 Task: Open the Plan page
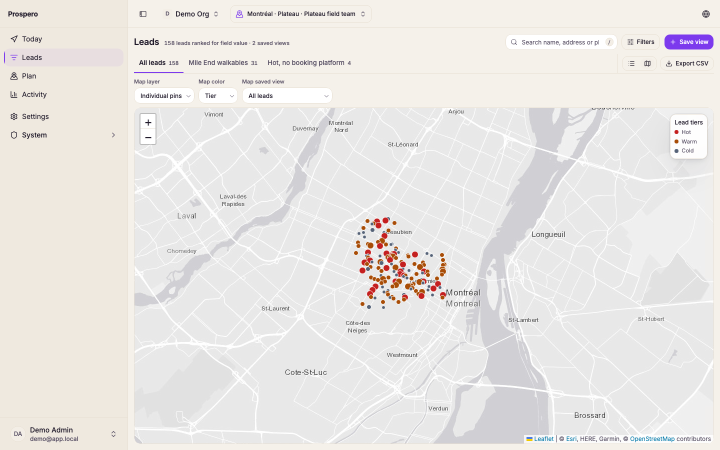[64, 76]
